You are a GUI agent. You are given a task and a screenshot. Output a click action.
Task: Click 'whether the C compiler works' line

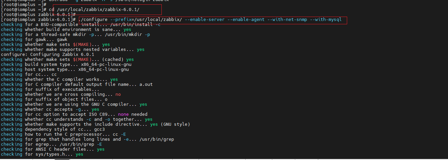tap(60, 80)
